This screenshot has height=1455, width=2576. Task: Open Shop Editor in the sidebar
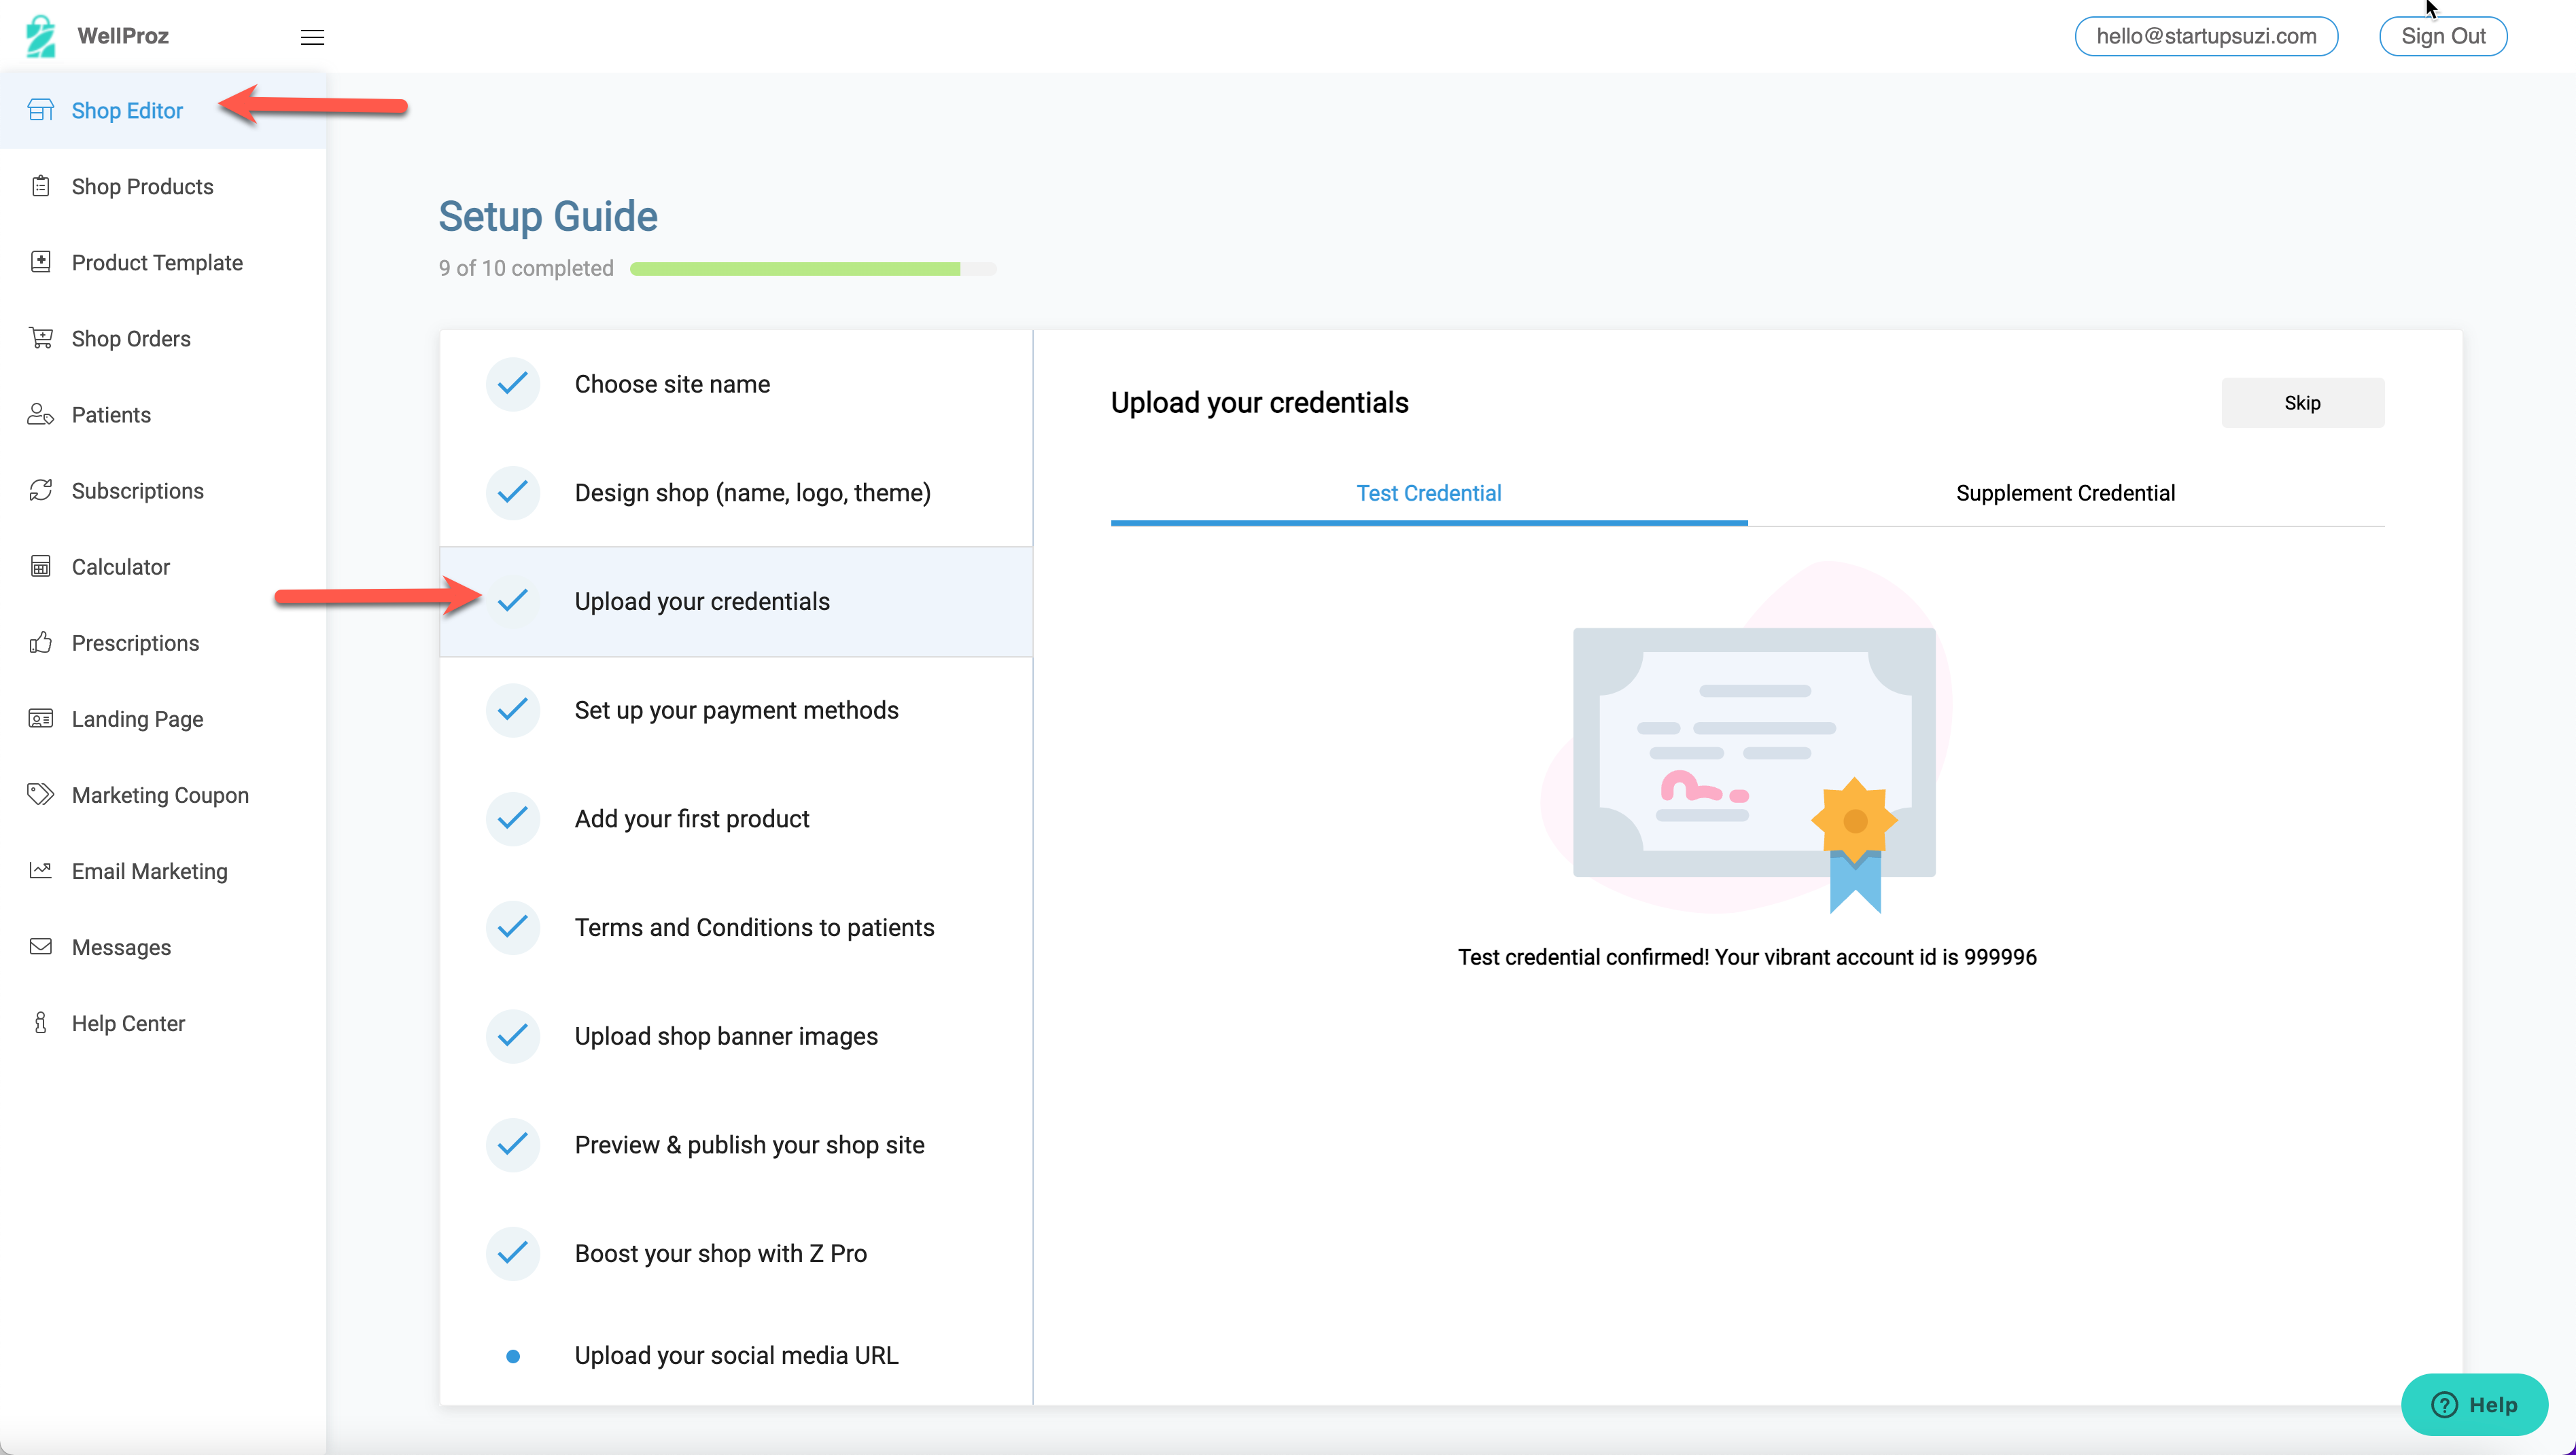click(163, 111)
